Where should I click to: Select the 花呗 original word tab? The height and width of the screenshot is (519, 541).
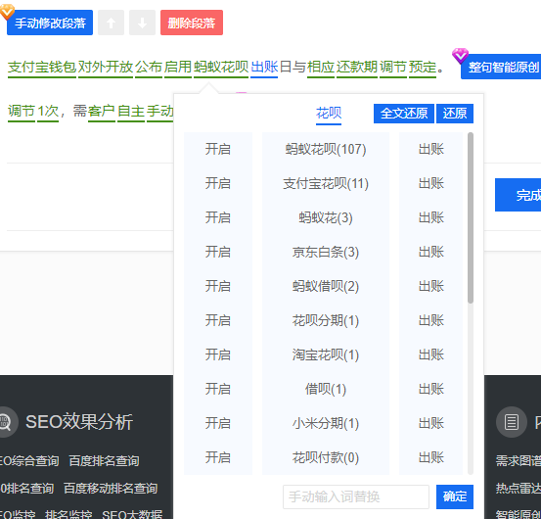(x=329, y=114)
